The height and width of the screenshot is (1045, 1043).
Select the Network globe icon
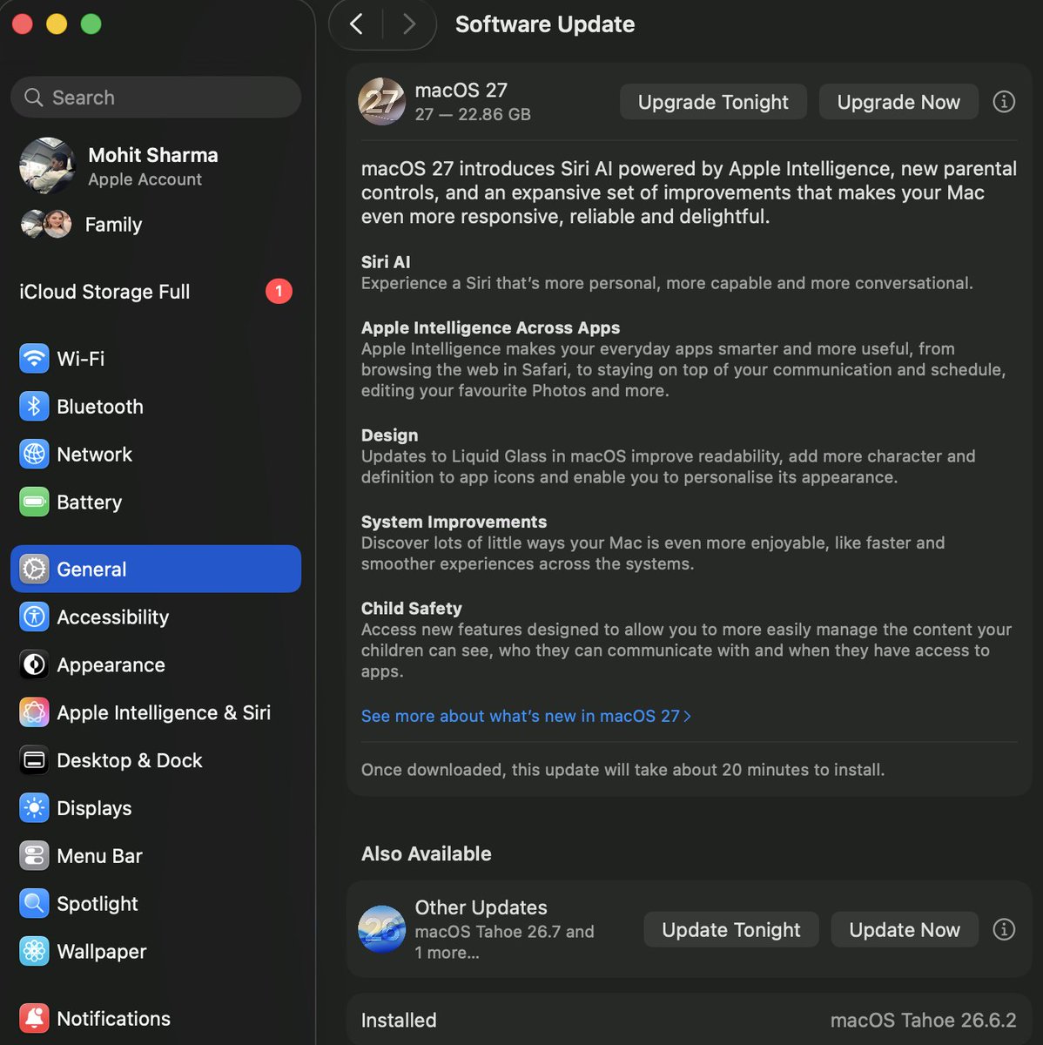click(x=34, y=454)
